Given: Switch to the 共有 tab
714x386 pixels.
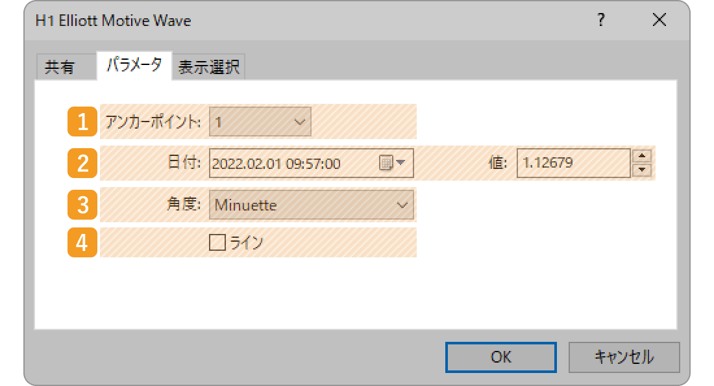Looking at the screenshot, I should pyautogui.click(x=65, y=66).
